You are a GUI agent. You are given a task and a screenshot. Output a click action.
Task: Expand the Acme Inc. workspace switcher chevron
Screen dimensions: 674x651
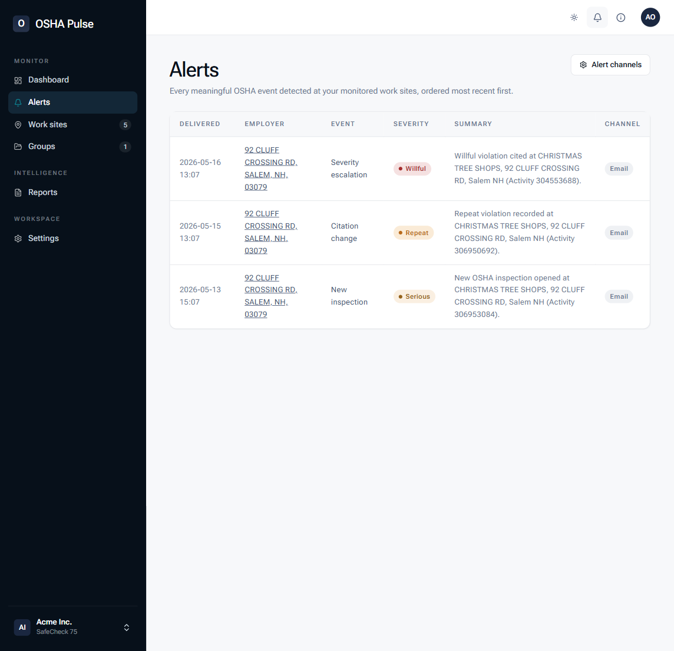[x=126, y=627]
